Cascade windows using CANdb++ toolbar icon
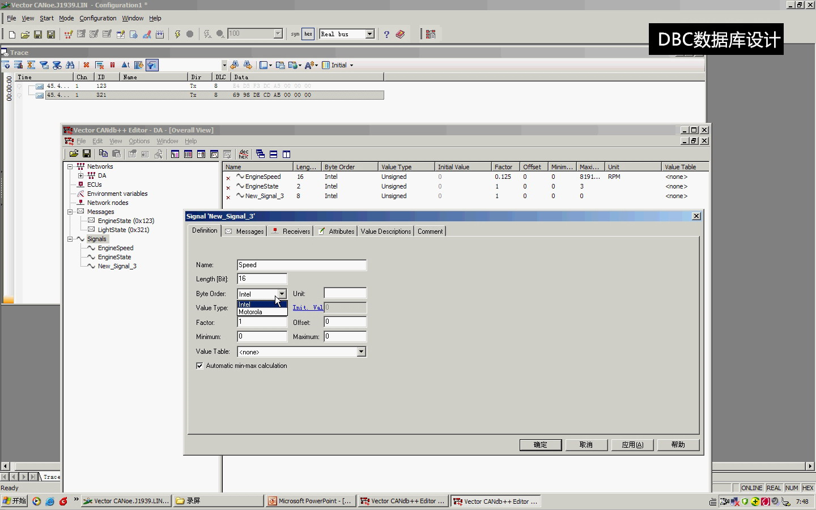Viewport: 816px width, 510px height. pyautogui.click(x=260, y=154)
